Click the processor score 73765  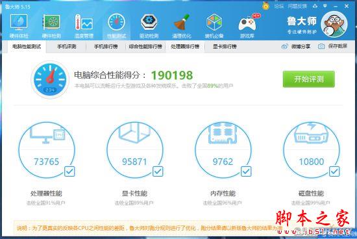tap(47, 162)
